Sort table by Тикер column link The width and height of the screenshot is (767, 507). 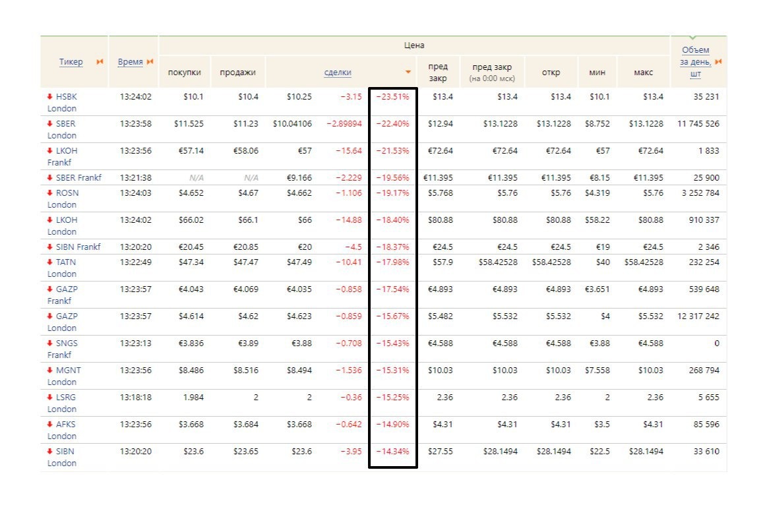(71, 61)
